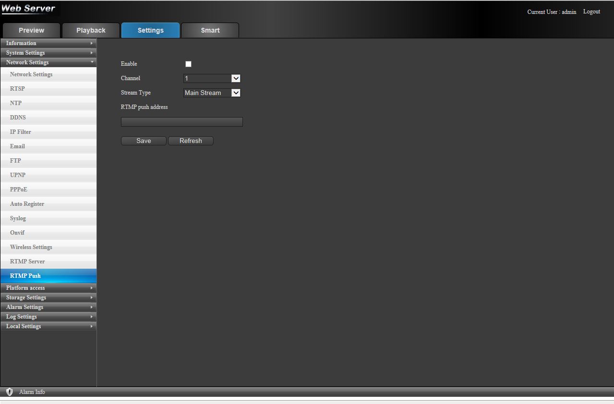Screen dimensions: 614x404
Task: Collapse the Network Settings section
Action: click(48, 62)
